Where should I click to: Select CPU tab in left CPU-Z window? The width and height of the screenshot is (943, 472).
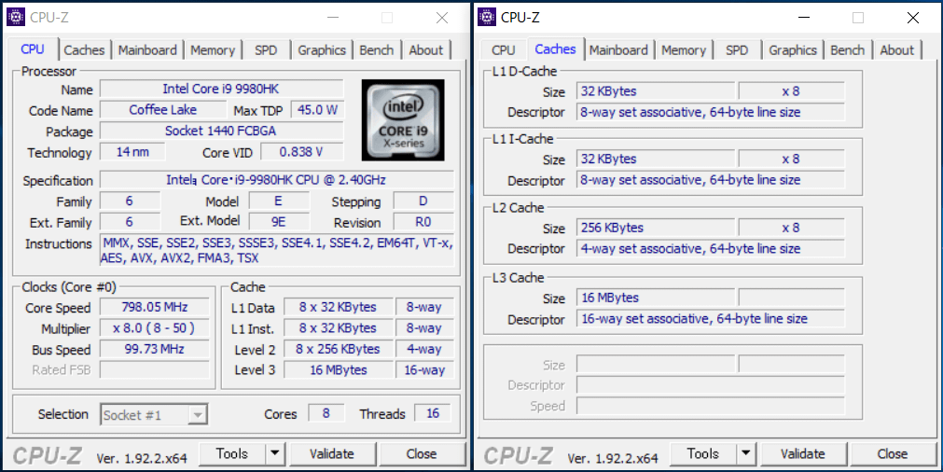(33, 49)
